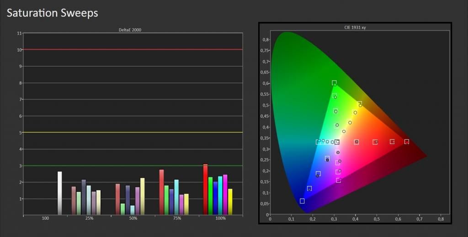Click the white bar in the DeltaE chart
Screen dimensions: 468x237
(60, 193)
